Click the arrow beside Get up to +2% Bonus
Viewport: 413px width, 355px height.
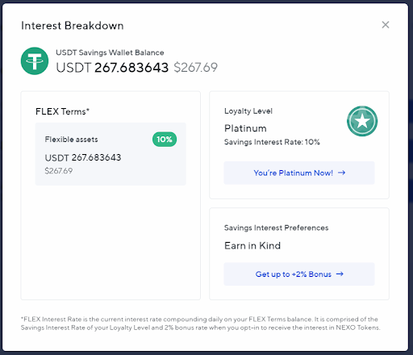pos(340,274)
